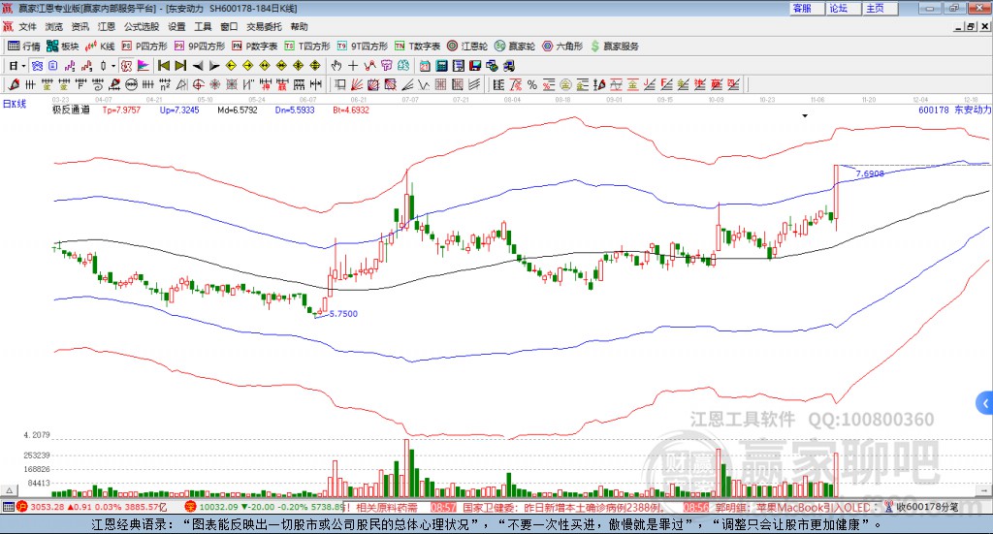The image size is (993, 534).
Task: Select the crosshair cursor tool
Action: point(354,66)
